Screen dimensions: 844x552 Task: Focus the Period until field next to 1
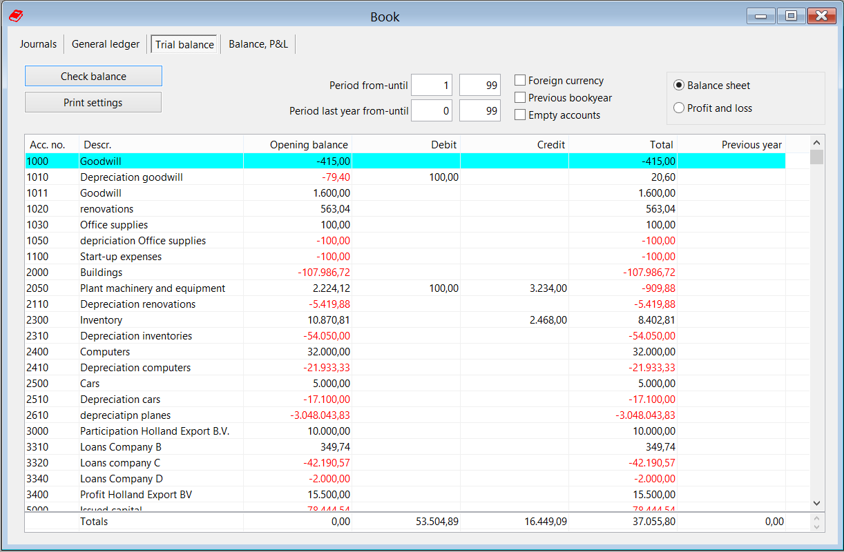tap(480, 86)
